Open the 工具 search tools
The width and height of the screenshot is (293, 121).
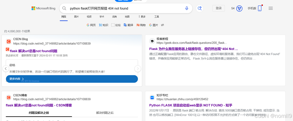[x=157, y=17]
